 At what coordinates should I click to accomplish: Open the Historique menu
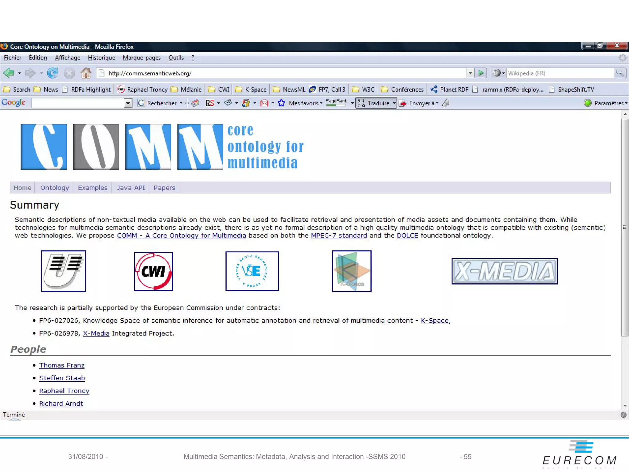point(101,58)
